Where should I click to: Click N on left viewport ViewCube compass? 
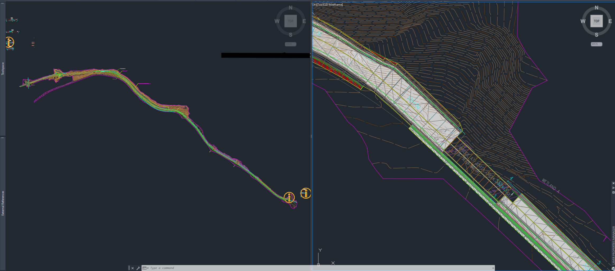click(291, 8)
